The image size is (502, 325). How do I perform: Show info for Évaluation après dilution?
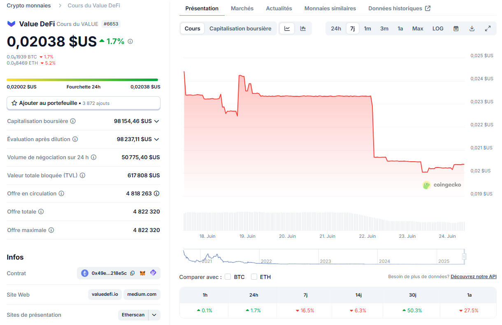pyautogui.click(x=75, y=139)
